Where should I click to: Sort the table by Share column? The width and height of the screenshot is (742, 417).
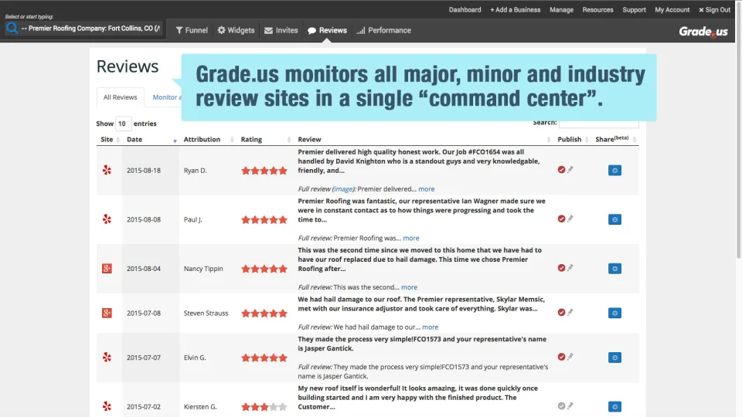coord(616,140)
